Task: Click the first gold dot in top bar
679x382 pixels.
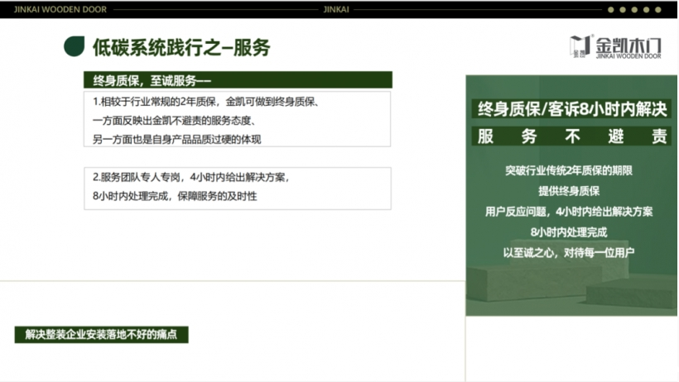Action: coord(611,10)
